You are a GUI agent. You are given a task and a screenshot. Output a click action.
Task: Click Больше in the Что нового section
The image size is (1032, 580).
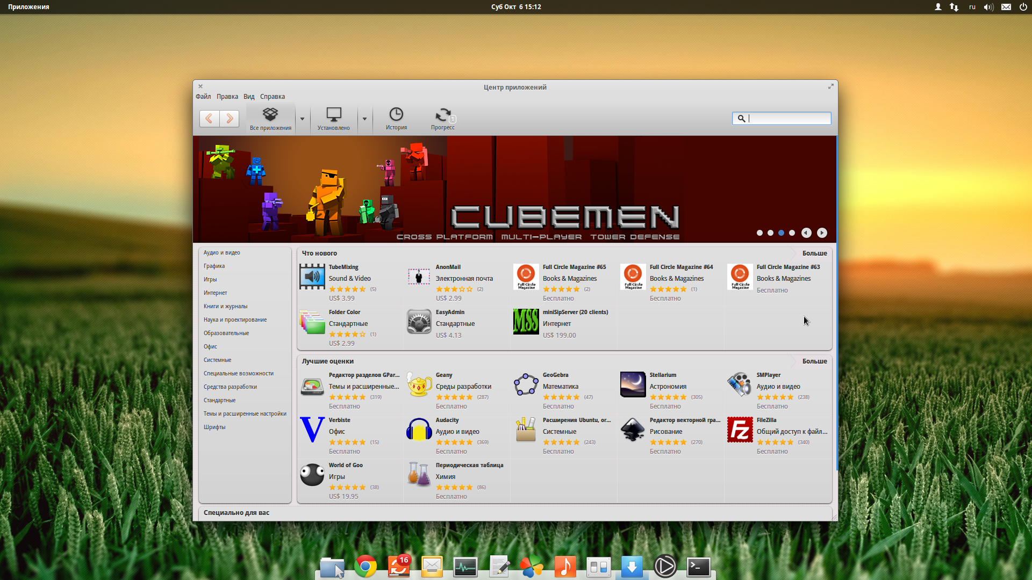814,253
